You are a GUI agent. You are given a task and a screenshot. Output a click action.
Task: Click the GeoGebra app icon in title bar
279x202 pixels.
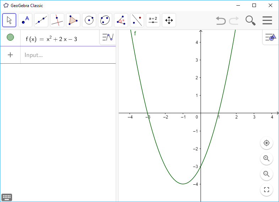click(6, 5)
